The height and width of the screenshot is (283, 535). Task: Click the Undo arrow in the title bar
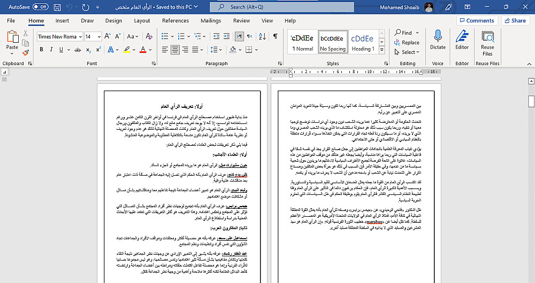[69, 7]
